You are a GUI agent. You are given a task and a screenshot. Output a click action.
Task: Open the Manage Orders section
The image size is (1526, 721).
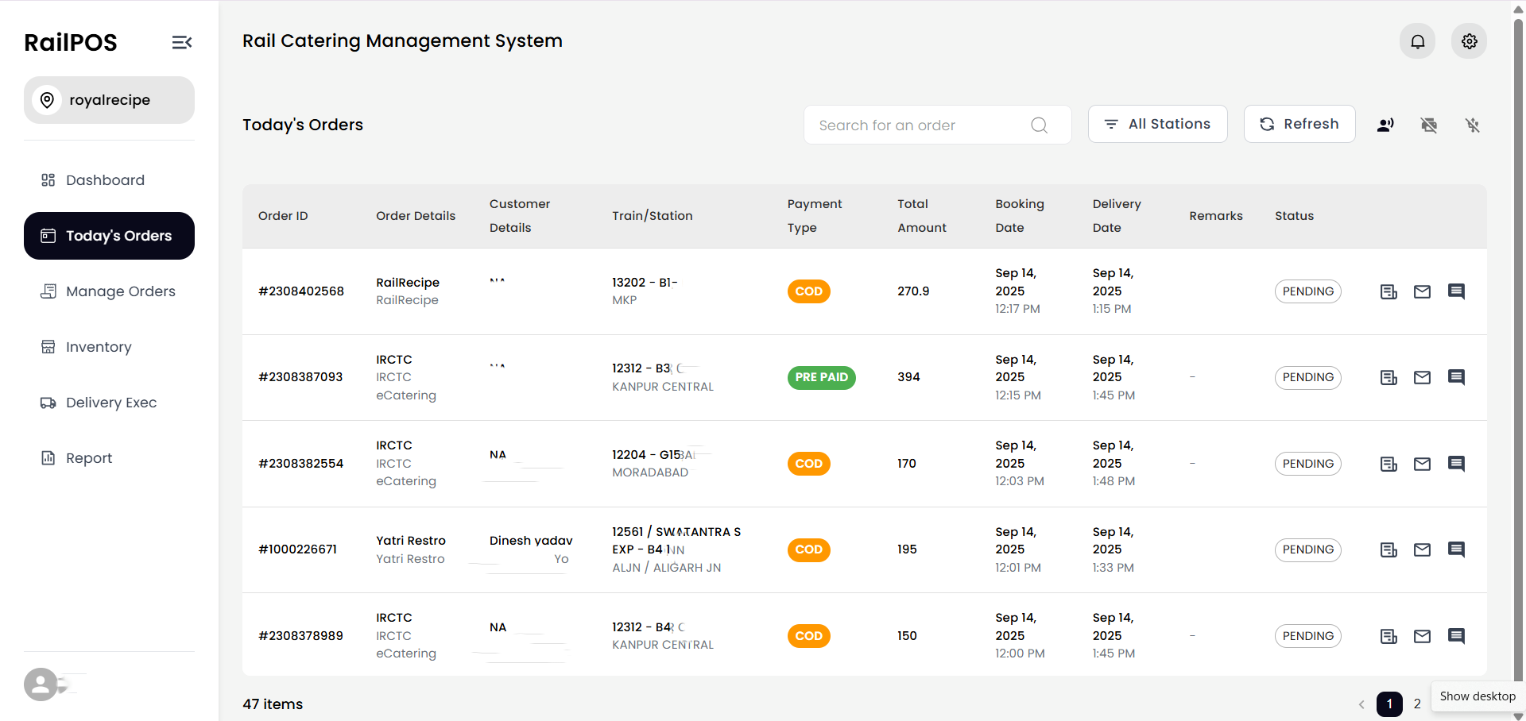coord(121,291)
